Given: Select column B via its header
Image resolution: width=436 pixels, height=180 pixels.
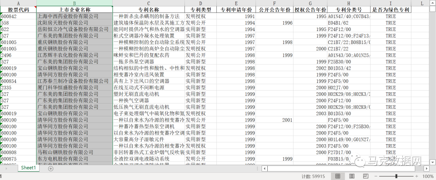Looking at the screenshot, I should [75, 3].
